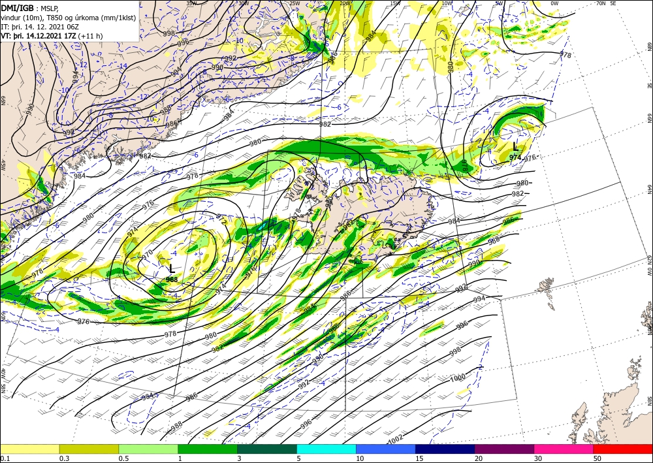
Task: Click the "DMI/IGB" title text
Action: pos(17,8)
